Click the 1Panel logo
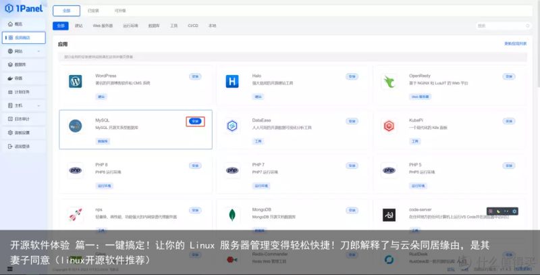Image resolution: width=540 pixels, height=275 pixels. tap(24, 8)
